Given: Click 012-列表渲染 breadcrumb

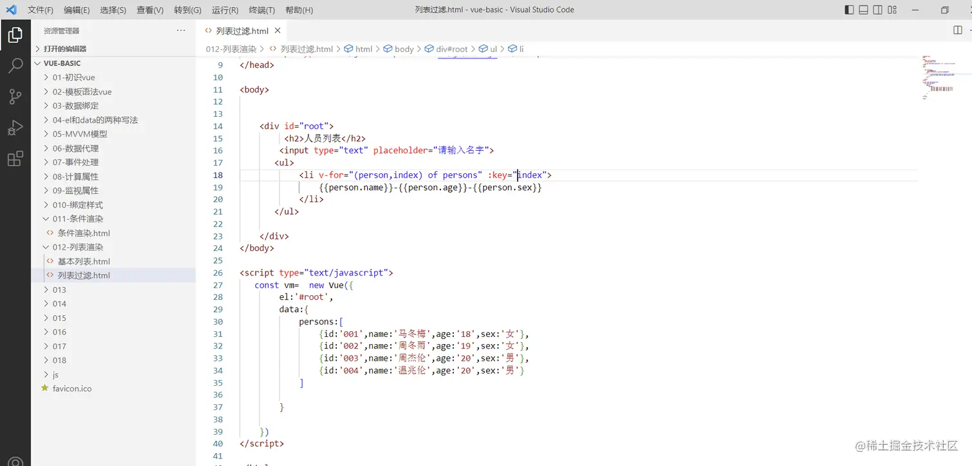Looking at the screenshot, I should [x=231, y=49].
